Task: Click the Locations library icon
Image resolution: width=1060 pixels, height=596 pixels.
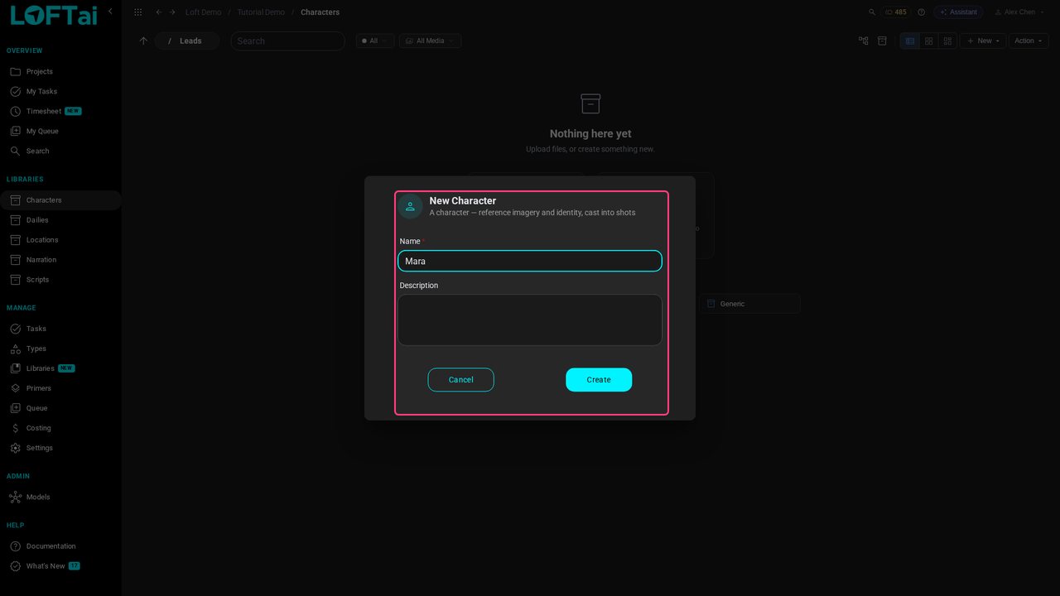Action: point(15,240)
